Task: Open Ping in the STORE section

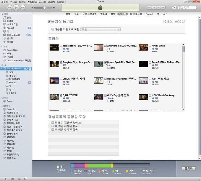Action: [x=9, y=53]
